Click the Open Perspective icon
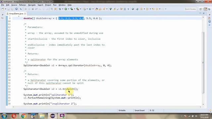The height and width of the screenshot is (119, 212). pos(201,9)
